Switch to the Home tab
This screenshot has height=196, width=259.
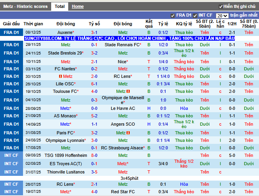click(x=78, y=6)
